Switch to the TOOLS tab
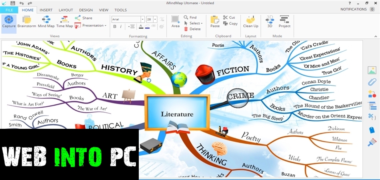The image size is (380, 180). (x=120, y=10)
